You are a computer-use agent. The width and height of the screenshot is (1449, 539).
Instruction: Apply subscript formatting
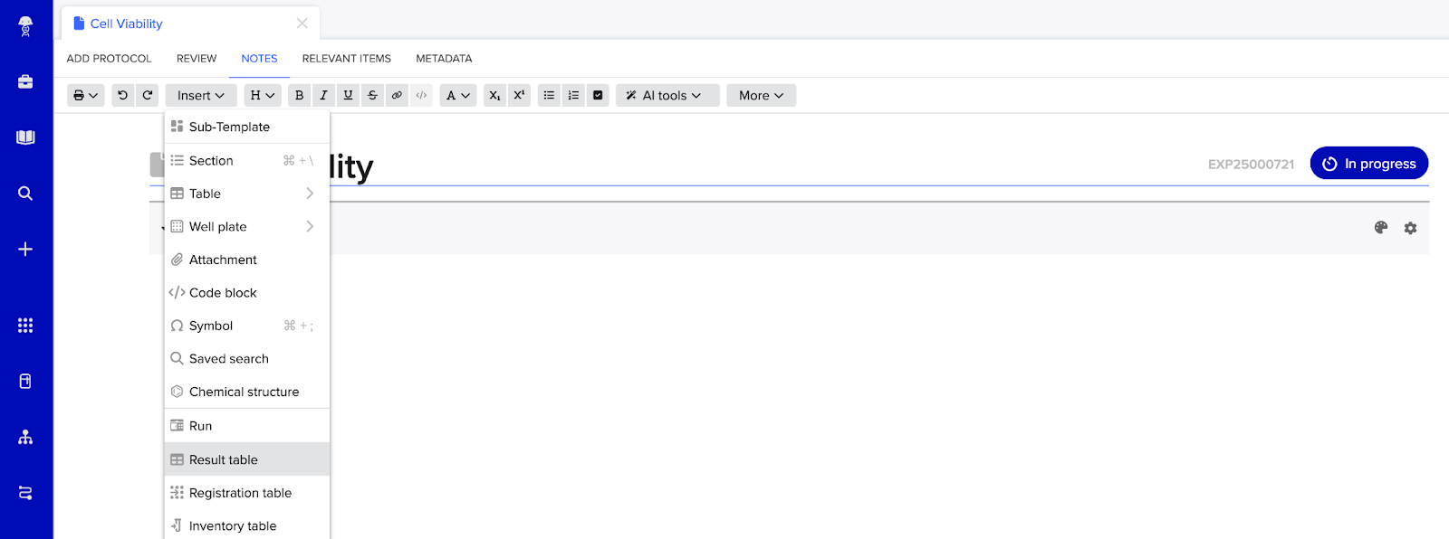[494, 95]
